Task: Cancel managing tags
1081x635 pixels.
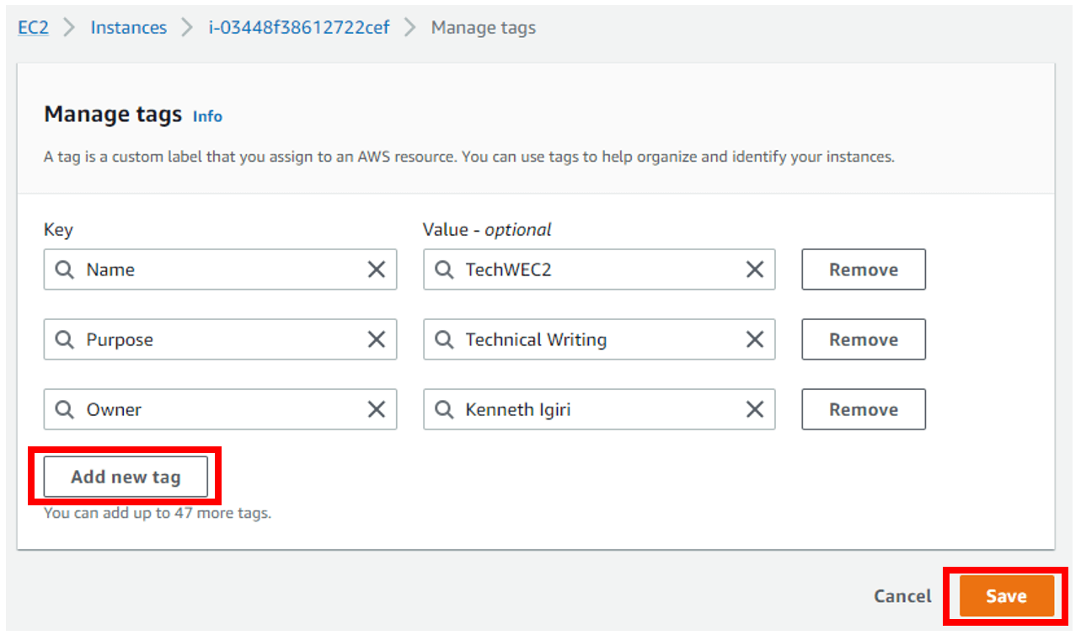Action: point(902,596)
